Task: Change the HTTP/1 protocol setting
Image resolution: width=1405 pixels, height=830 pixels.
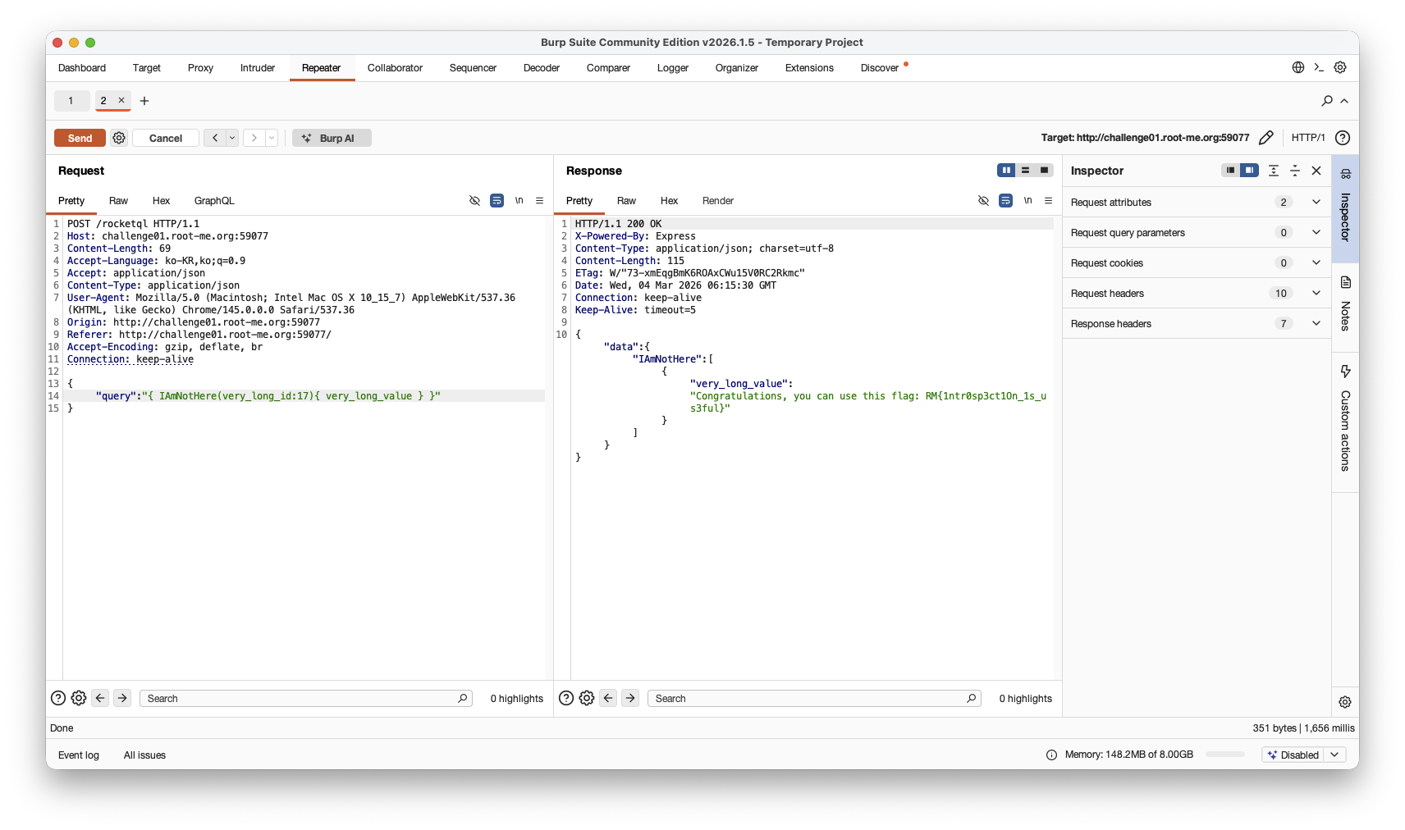Action: [1308, 138]
